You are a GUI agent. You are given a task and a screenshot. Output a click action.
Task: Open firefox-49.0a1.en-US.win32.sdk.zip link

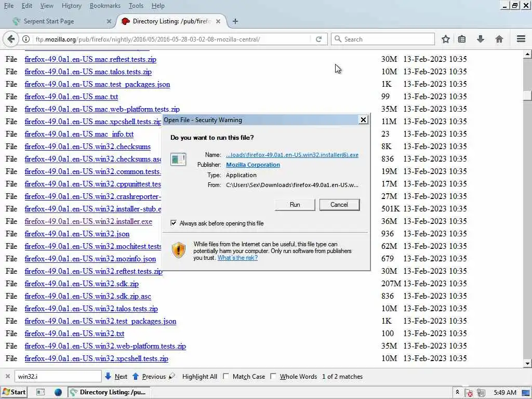click(x=82, y=284)
